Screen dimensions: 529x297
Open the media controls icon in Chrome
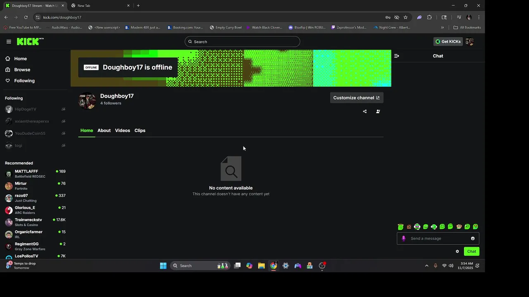pos(459,17)
